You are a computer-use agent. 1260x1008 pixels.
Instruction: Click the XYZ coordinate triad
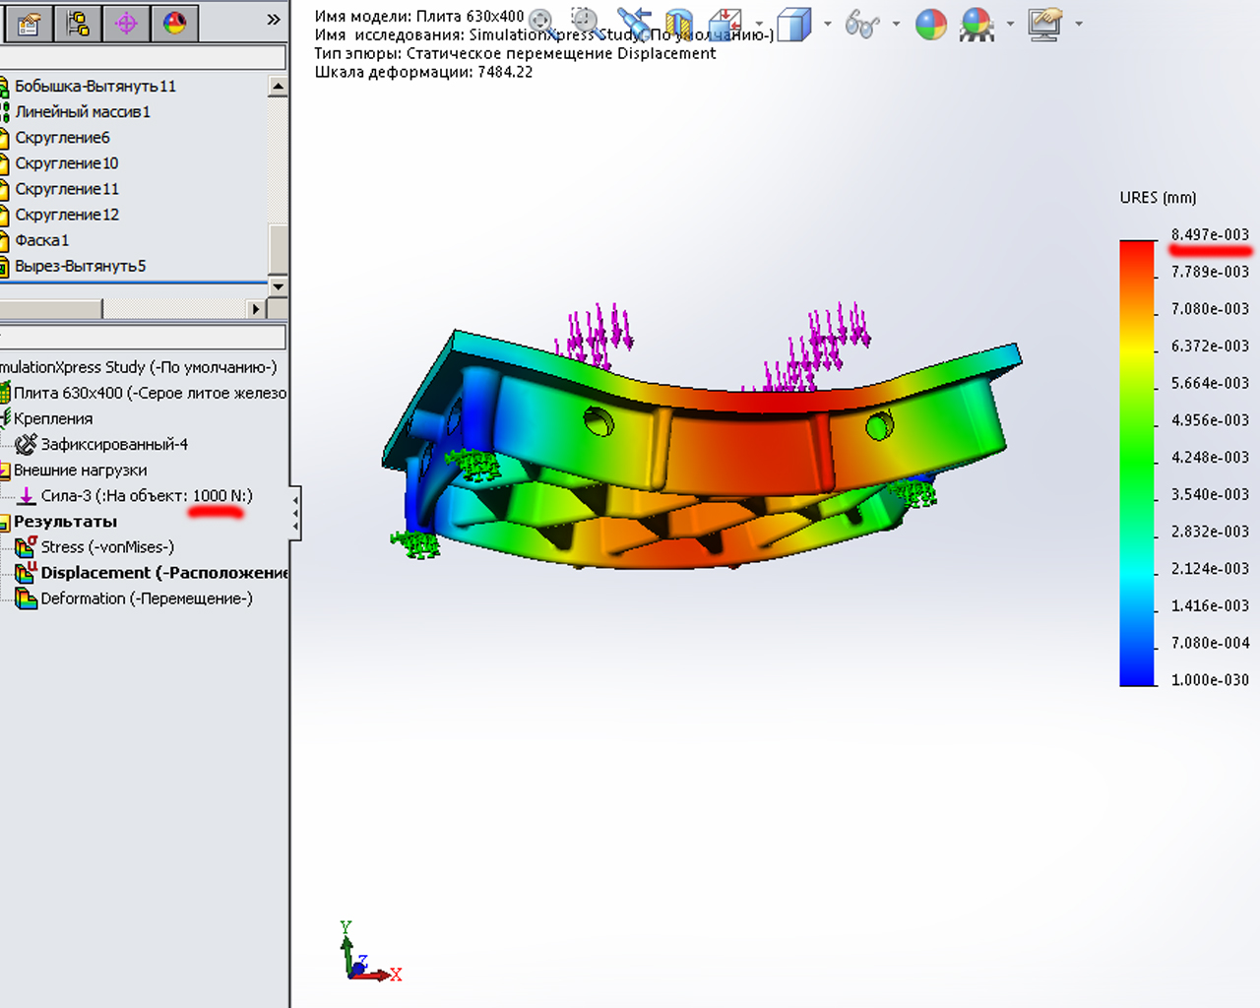pyautogui.click(x=369, y=952)
